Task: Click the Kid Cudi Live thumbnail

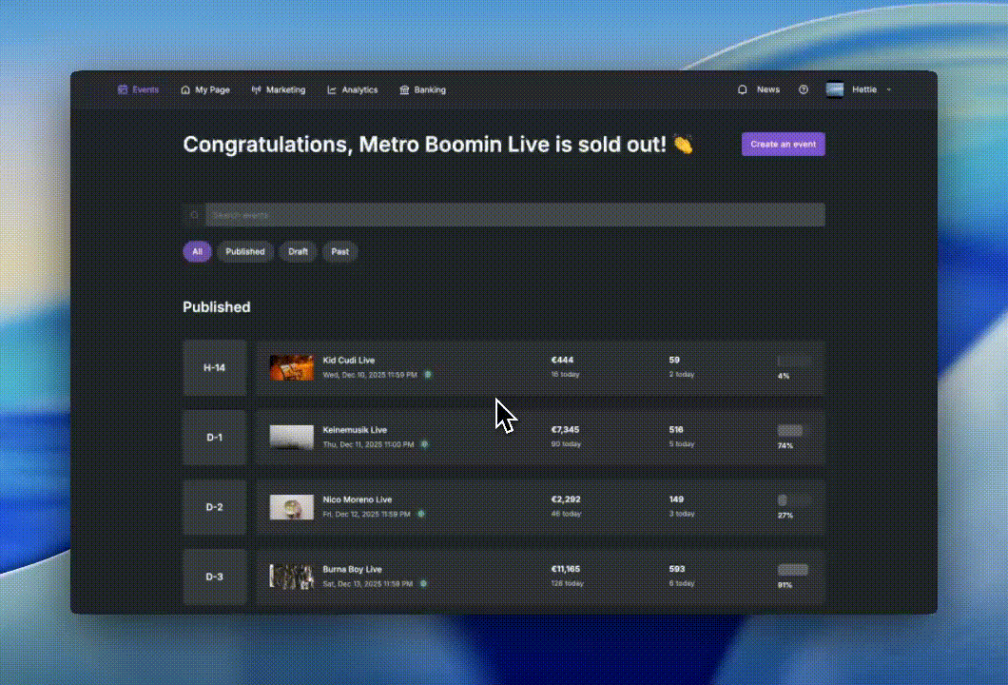Action: point(292,368)
